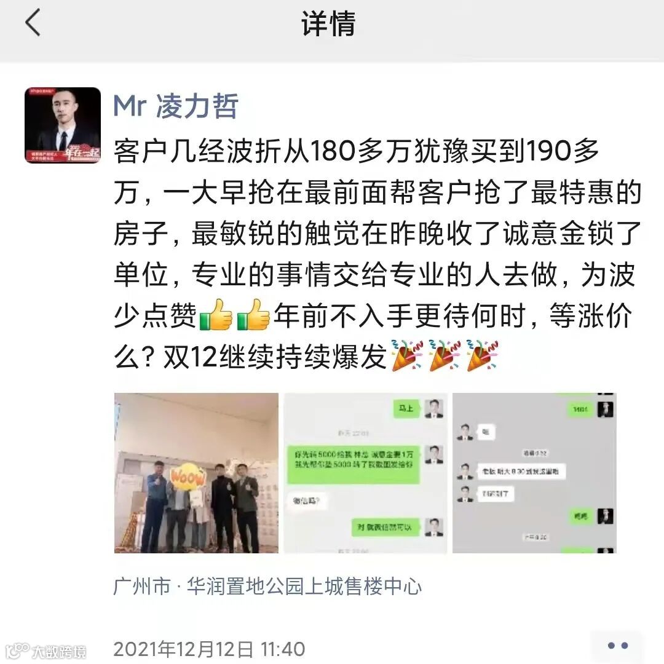Viewport: 664px width, 664px height.
Task: Open location 华润置地公园上城售楼中心
Action: point(304,587)
